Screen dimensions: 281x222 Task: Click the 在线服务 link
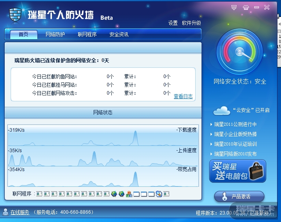point(20,212)
